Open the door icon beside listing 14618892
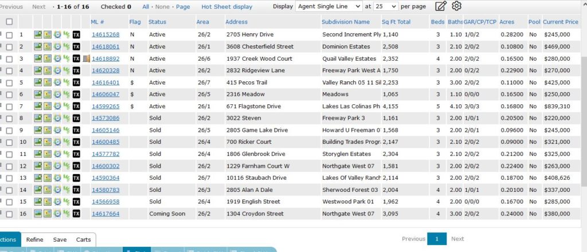Image resolution: width=587 pixels, height=252 pixels. [x=86, y=58]
